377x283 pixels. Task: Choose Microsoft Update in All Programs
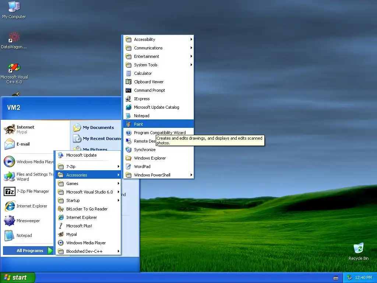pos(88,155)
